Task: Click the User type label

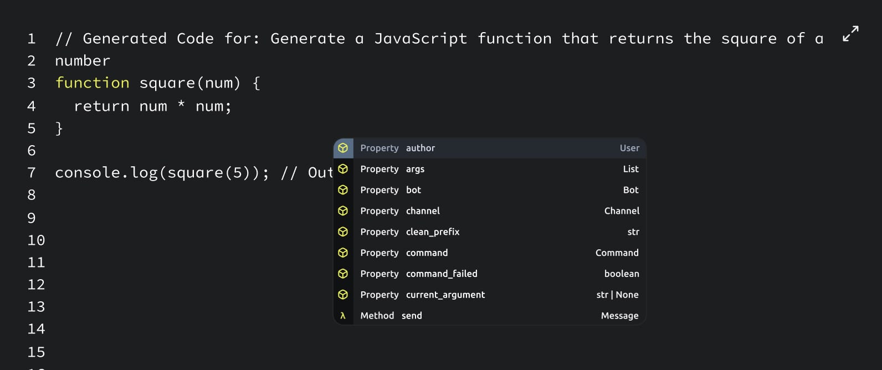Action: [x=629, y=148]
